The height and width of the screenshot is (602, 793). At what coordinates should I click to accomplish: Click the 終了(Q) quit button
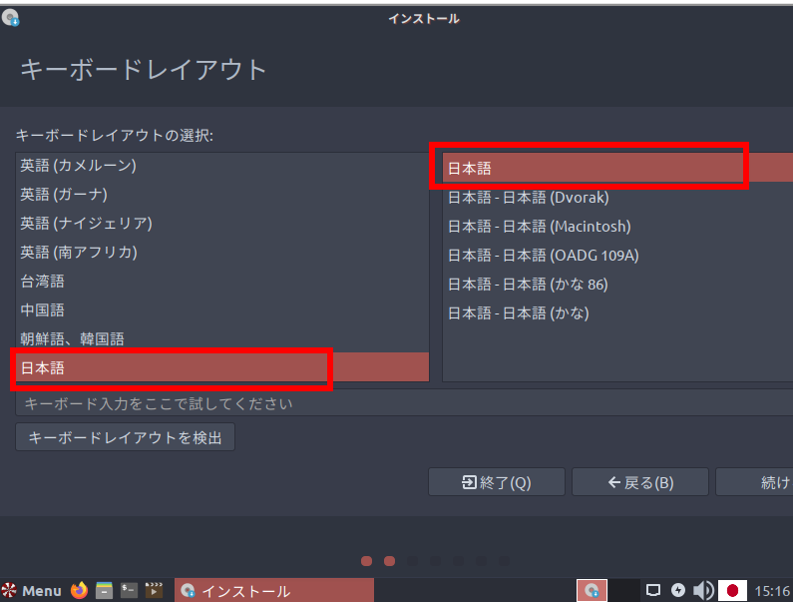coord(496,482)
